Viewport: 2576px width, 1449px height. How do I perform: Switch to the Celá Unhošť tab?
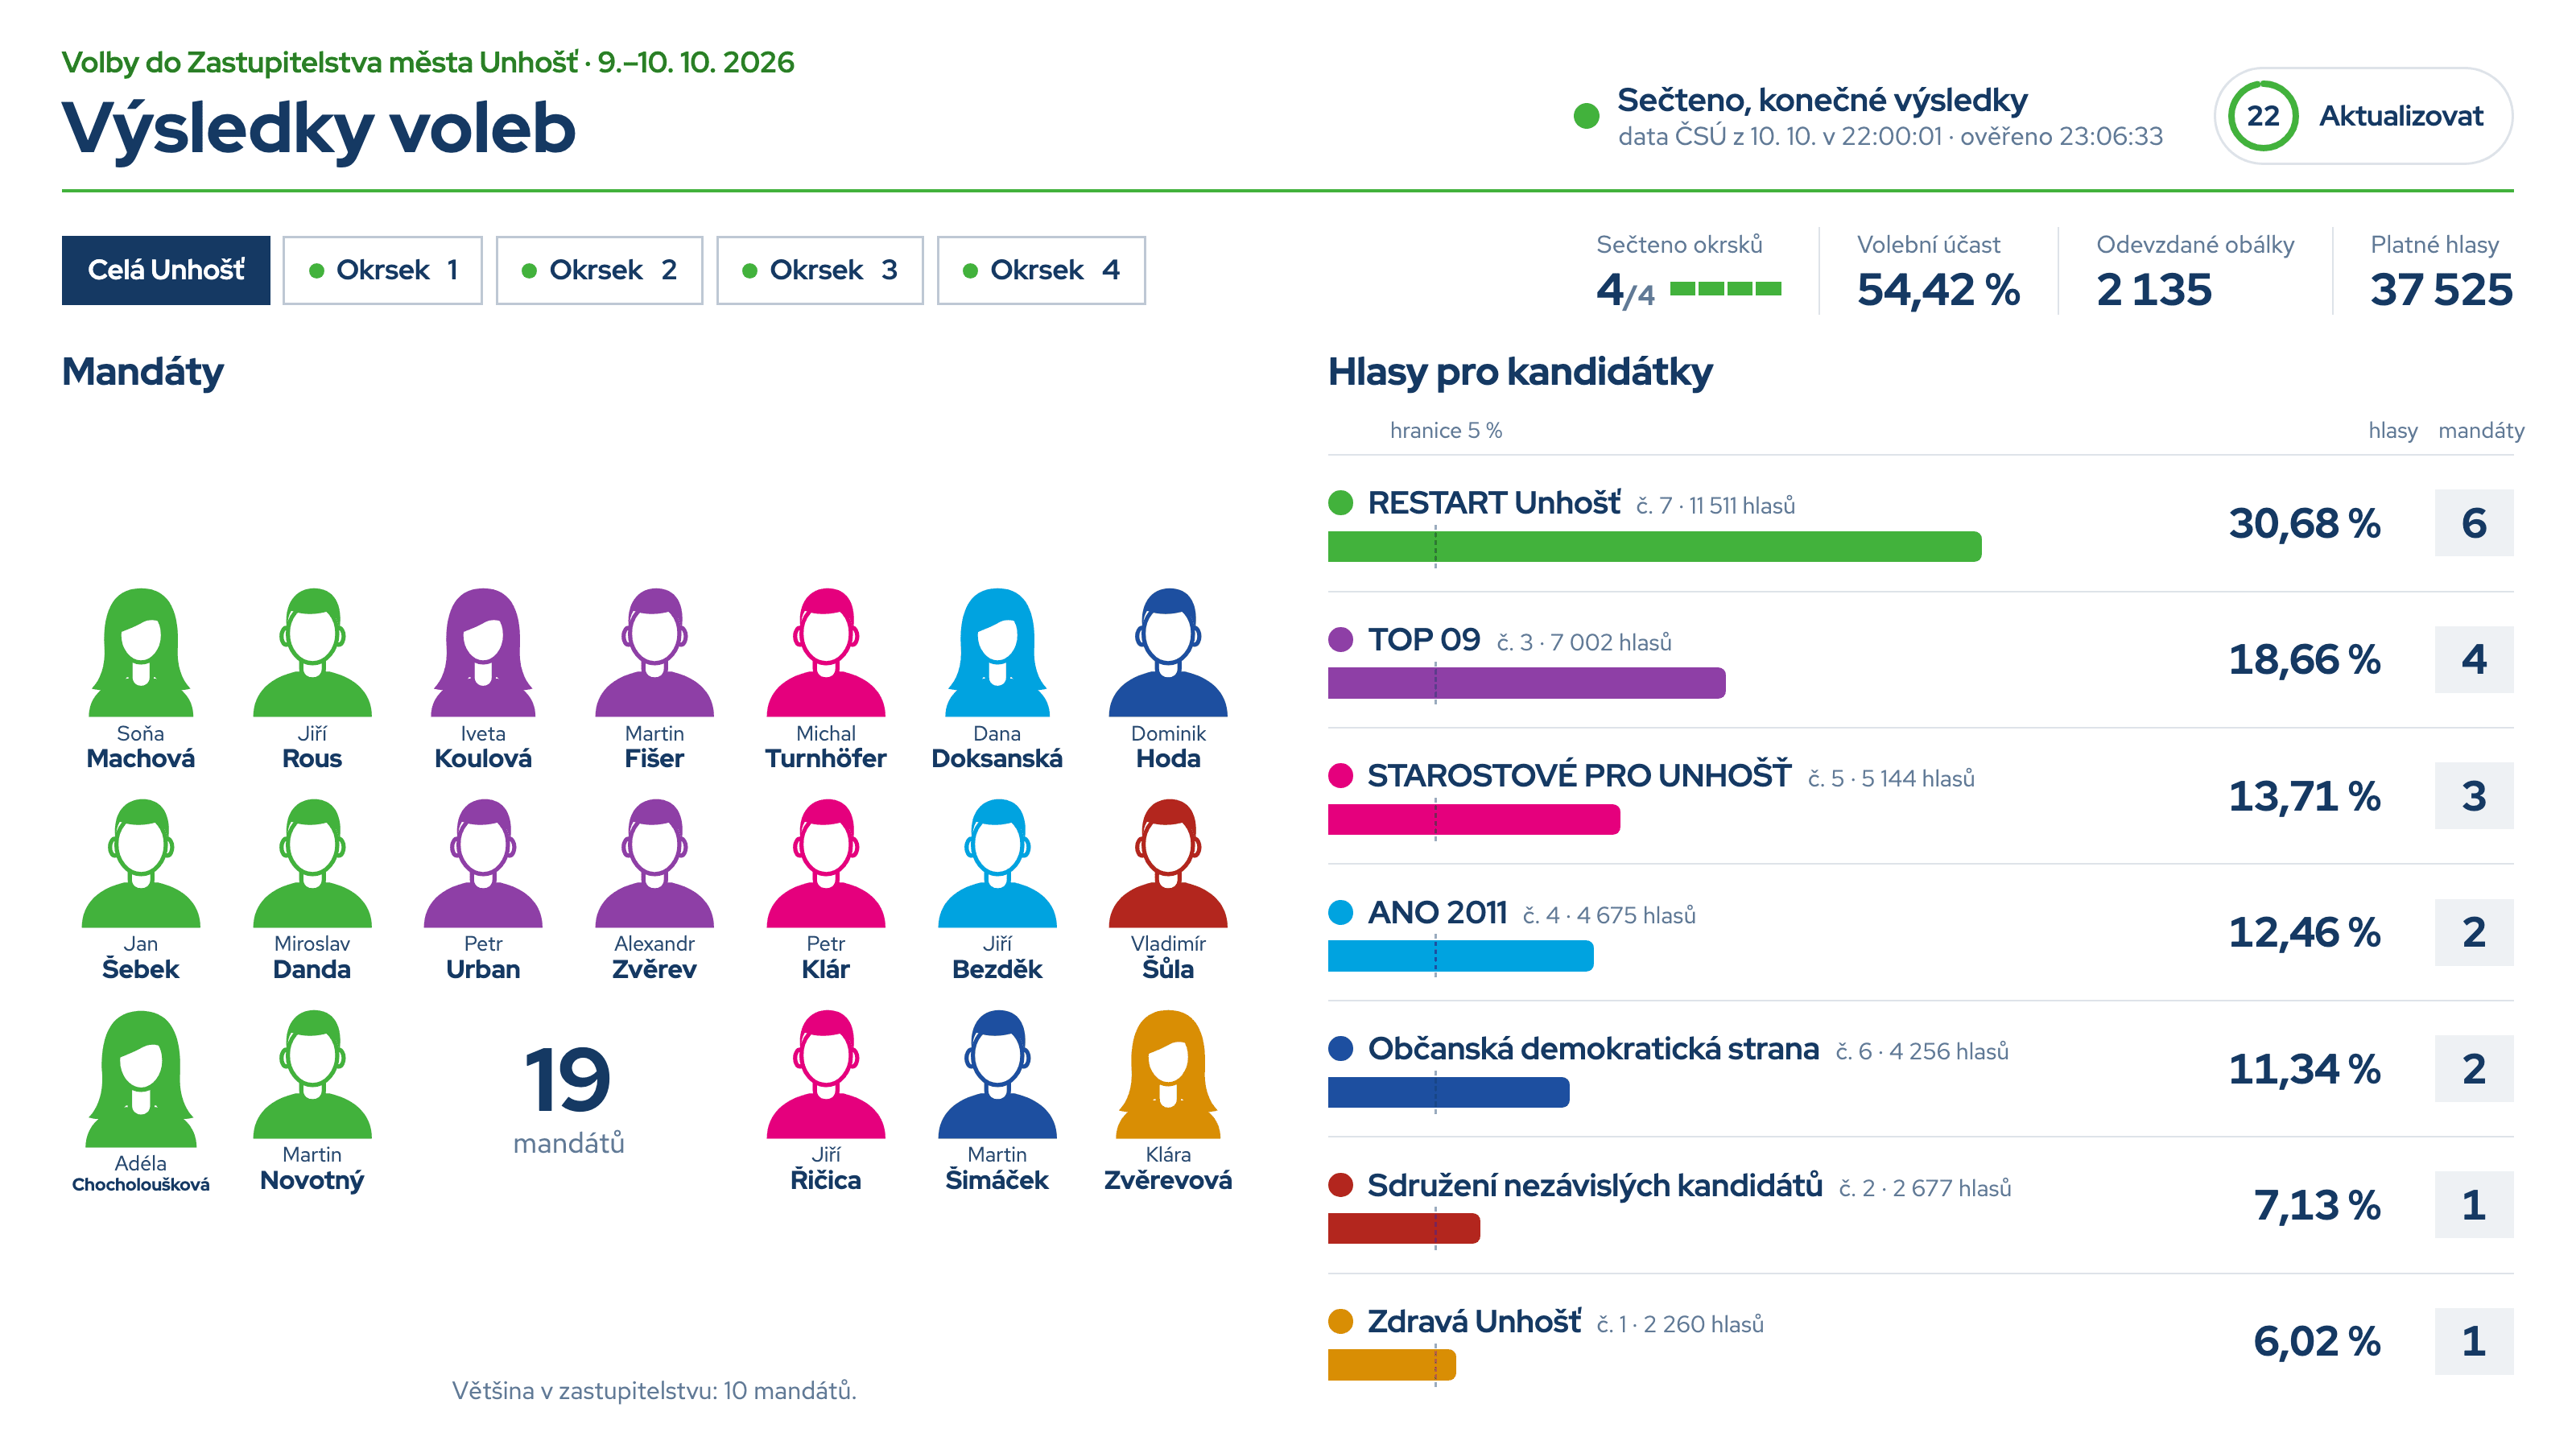(x=166, y=270)
